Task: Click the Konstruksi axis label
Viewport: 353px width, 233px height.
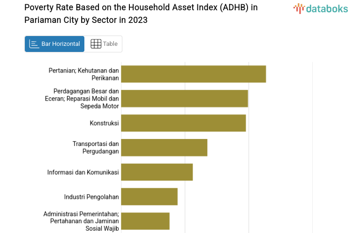Action: click(x=104, y=123)
